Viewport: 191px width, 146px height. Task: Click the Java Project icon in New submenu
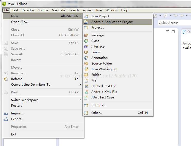tap(86, 16)
